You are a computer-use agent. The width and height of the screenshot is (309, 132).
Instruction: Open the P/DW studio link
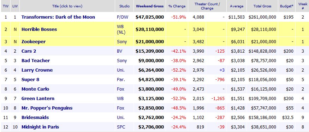pos(123,17)
